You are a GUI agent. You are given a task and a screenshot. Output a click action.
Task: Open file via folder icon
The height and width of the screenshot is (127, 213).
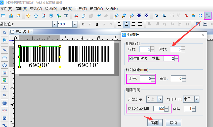tap(11, 16)
